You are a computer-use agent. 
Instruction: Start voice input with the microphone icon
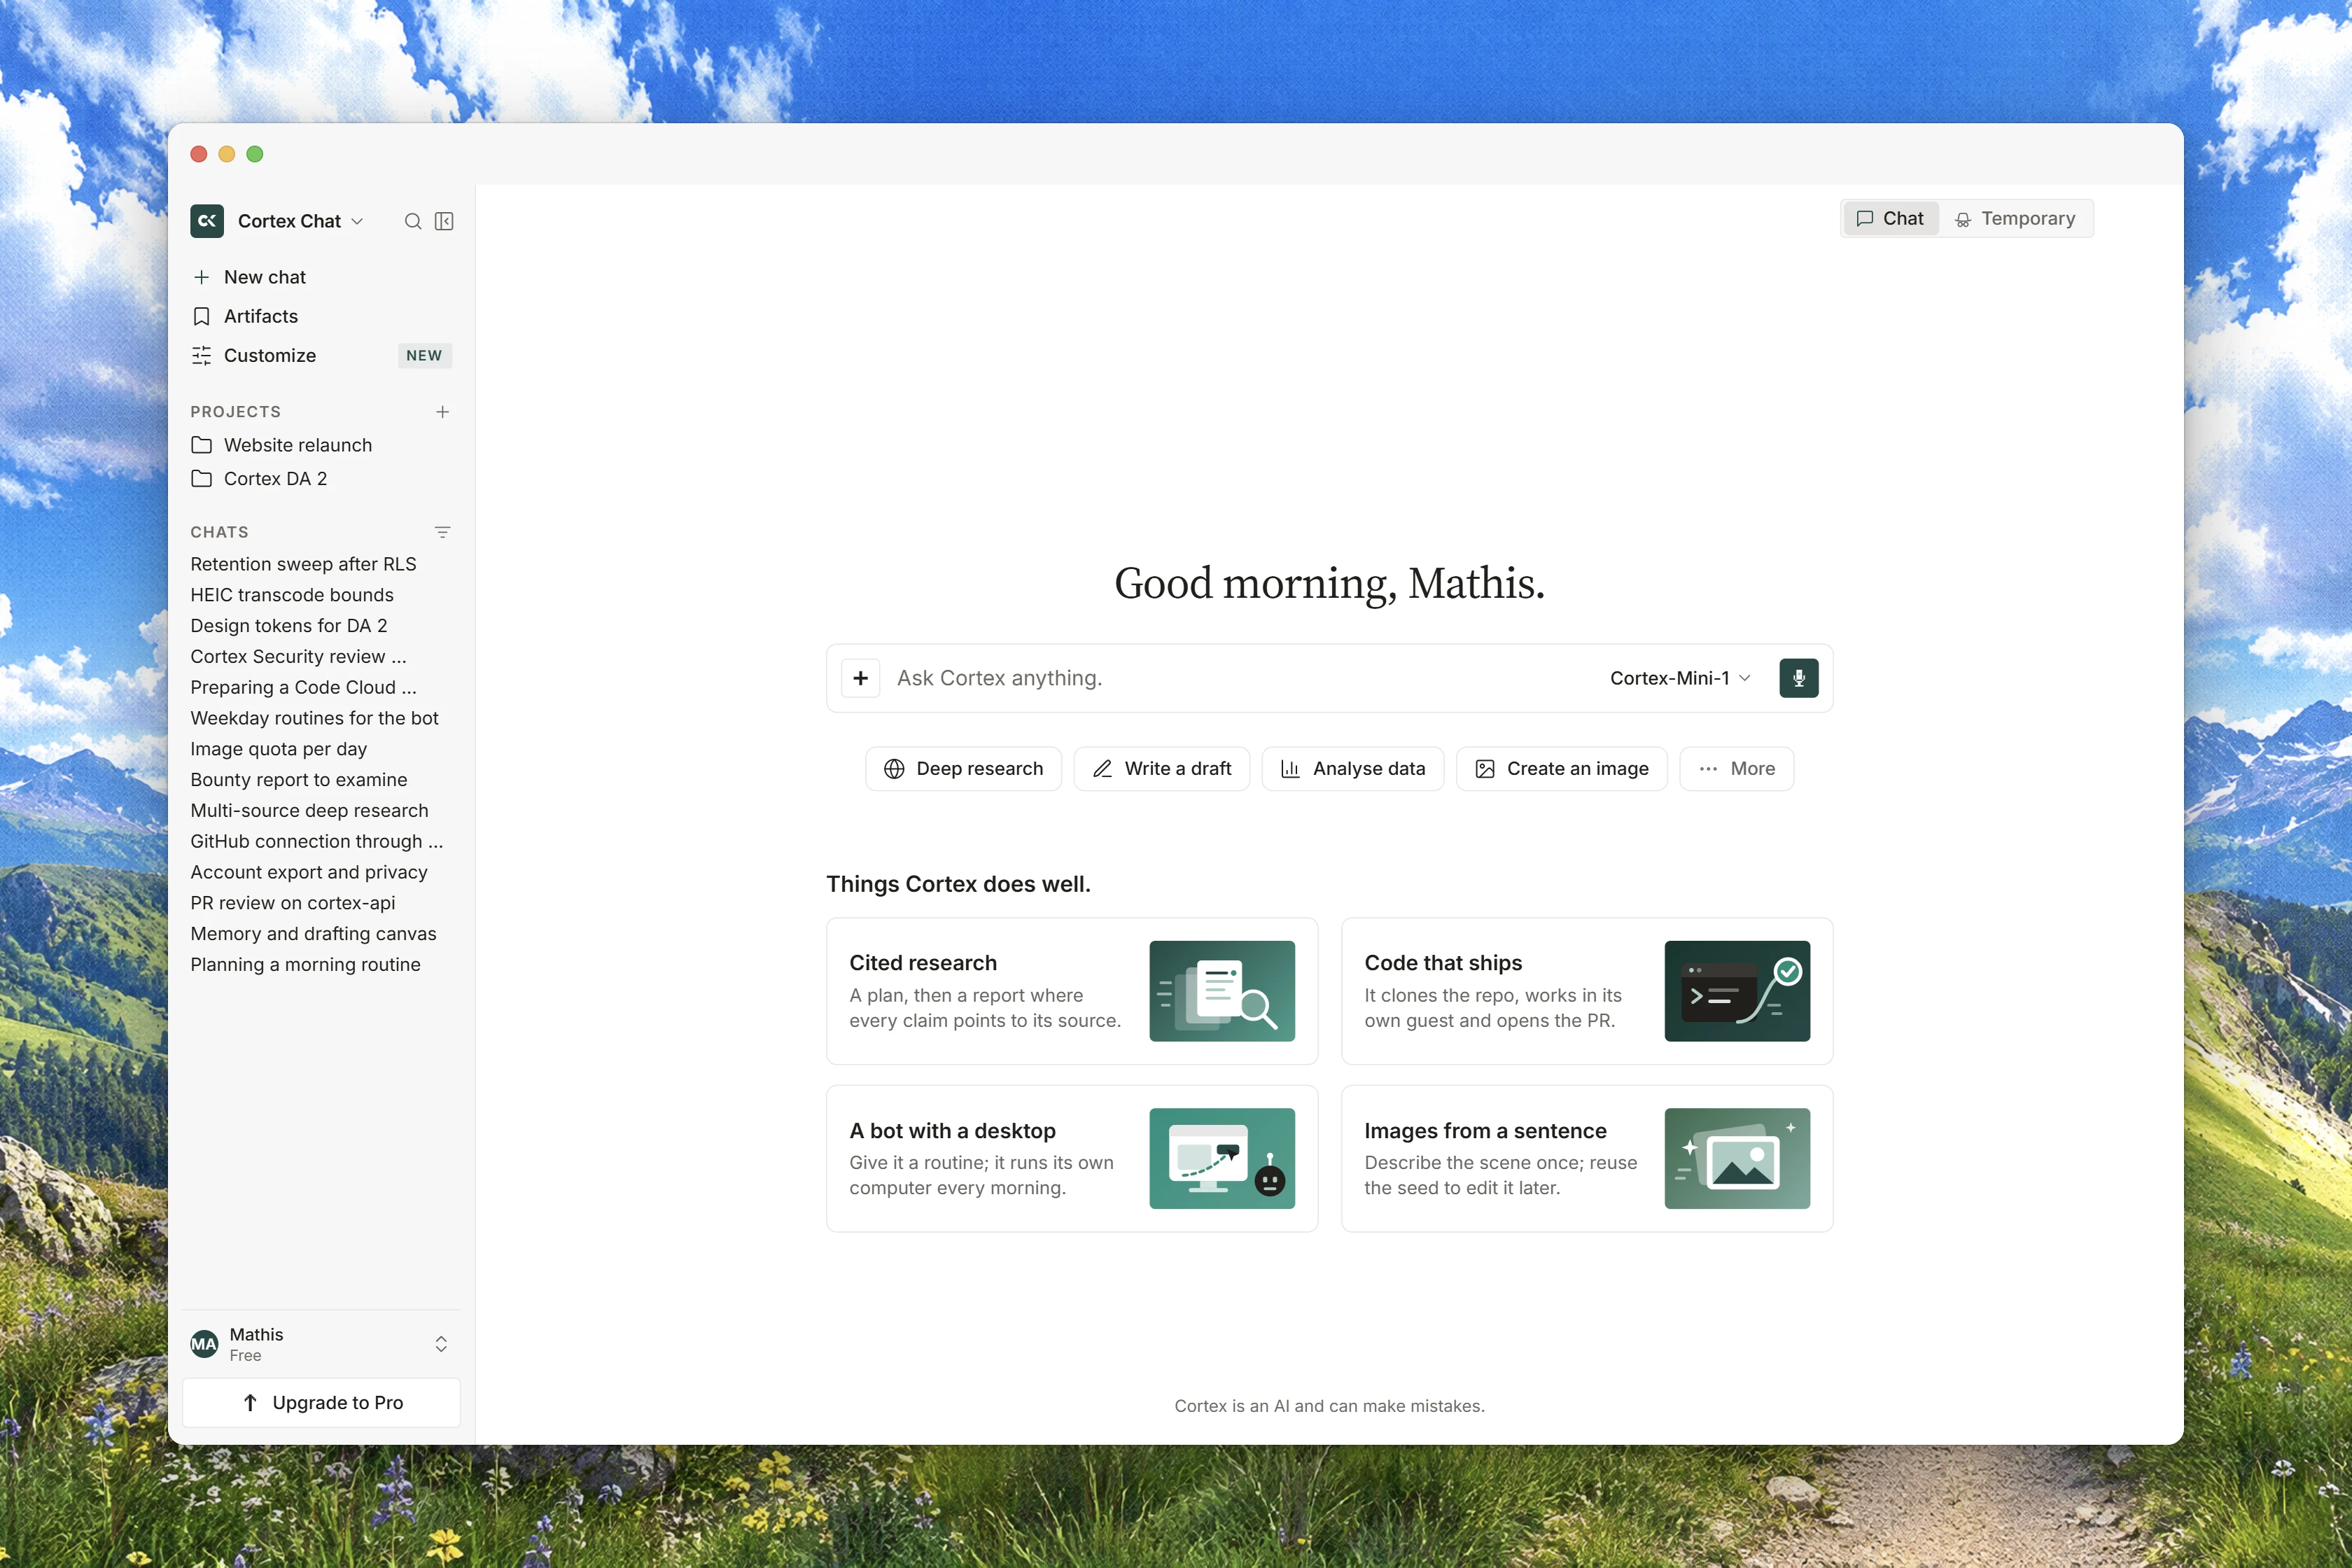1798,678
